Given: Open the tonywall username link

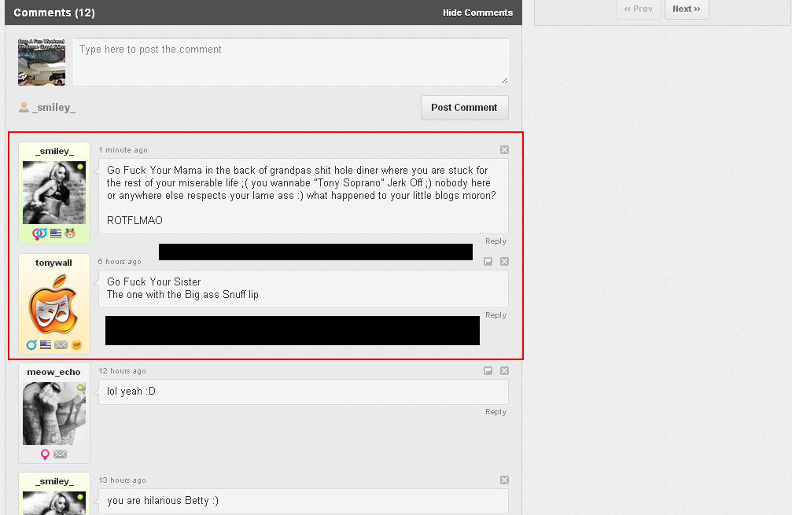Looking at the screenshot, I should click(x=53, y=263).
